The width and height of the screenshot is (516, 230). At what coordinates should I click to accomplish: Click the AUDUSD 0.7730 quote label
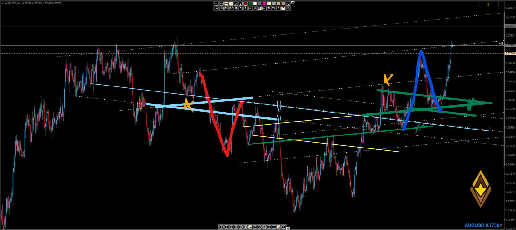pyautogui.click(x=482, y=225)
